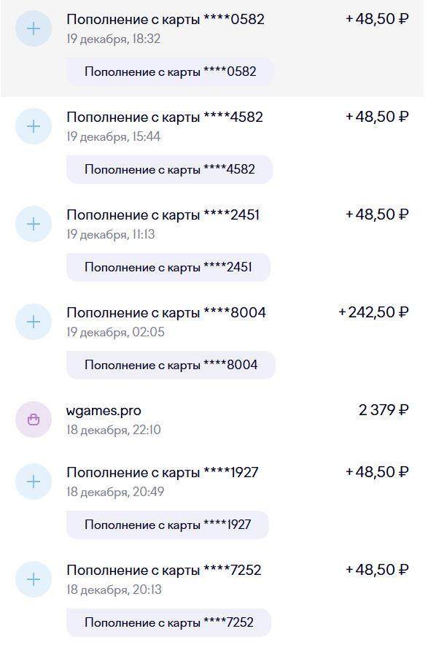Click the shopping bag icon for wgames.pro
This screenshot has height=653, width=447.
tap(34, 420)
